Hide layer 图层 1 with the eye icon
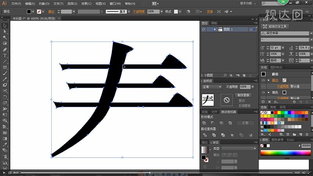The width and height of the screenshot is (313, 176). click(x=203, y=29)
